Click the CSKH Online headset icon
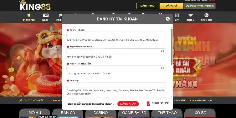This screenshot has height=118, width=236. (x=148, y=104)
